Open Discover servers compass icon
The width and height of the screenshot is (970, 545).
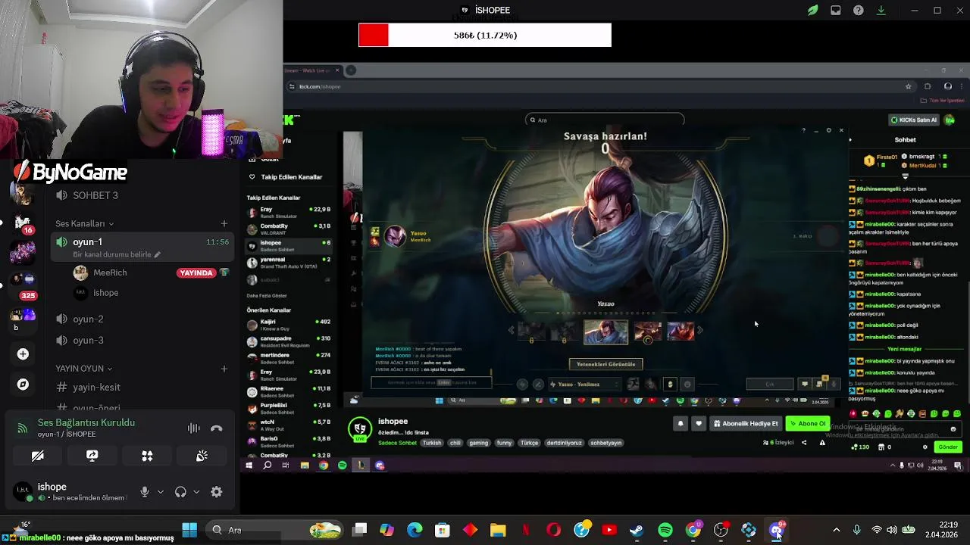[x=23, y=385]
